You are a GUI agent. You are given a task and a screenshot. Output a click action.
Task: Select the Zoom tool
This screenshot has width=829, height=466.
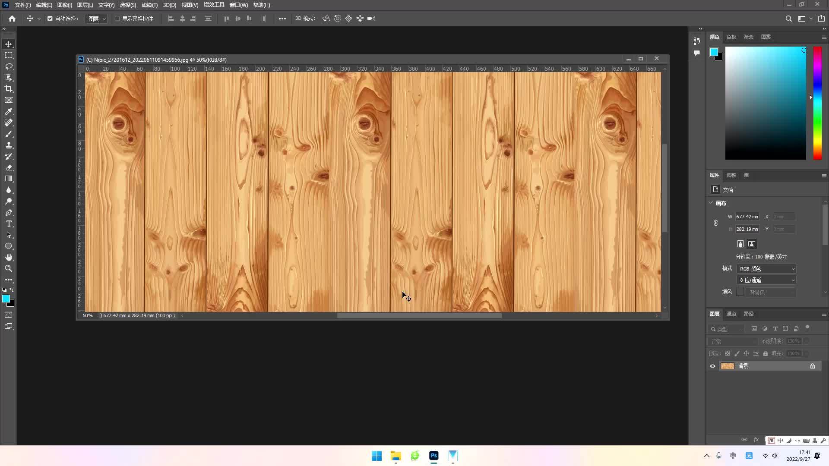click(x=9, y=268)
